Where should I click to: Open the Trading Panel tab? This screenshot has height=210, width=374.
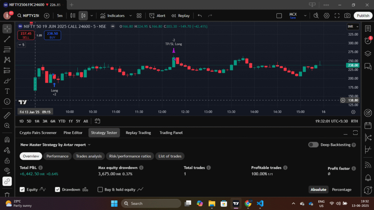click(171, 133)
